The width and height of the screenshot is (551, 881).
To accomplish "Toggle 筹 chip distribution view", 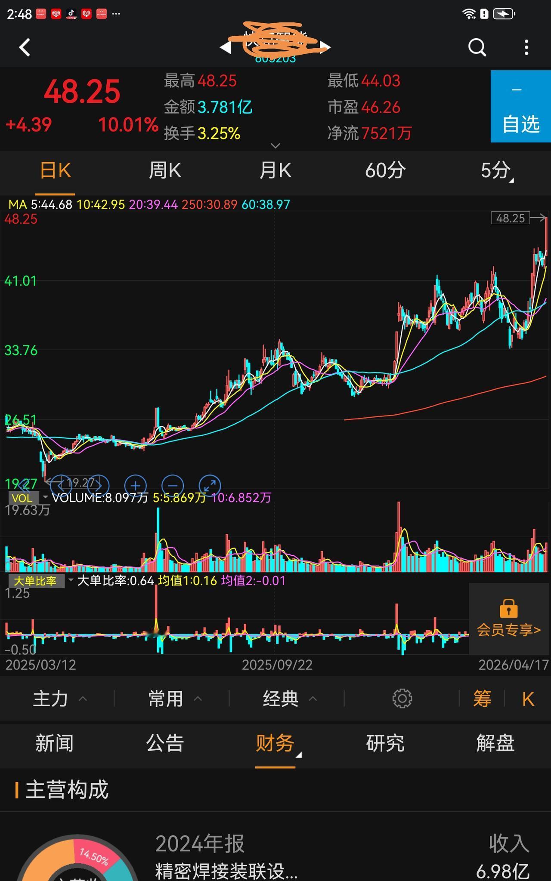I will tap(482, 699).
